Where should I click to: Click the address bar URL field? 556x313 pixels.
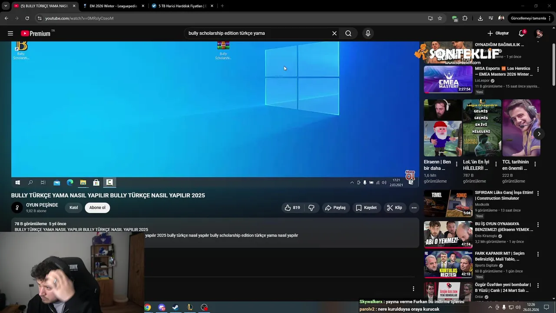point(230,18)
